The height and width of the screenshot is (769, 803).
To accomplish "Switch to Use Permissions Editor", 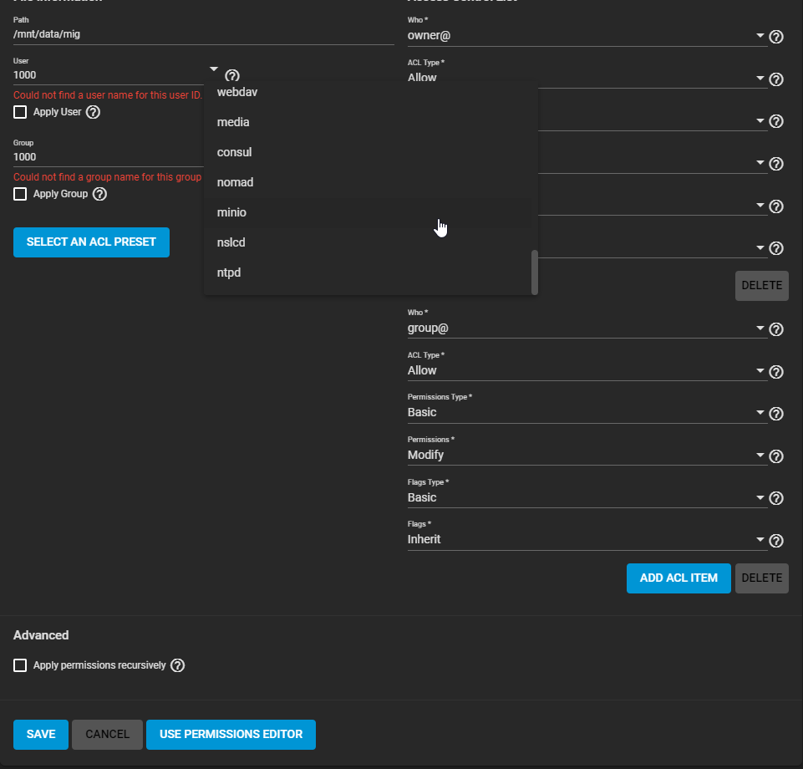I will click(231, 735).
